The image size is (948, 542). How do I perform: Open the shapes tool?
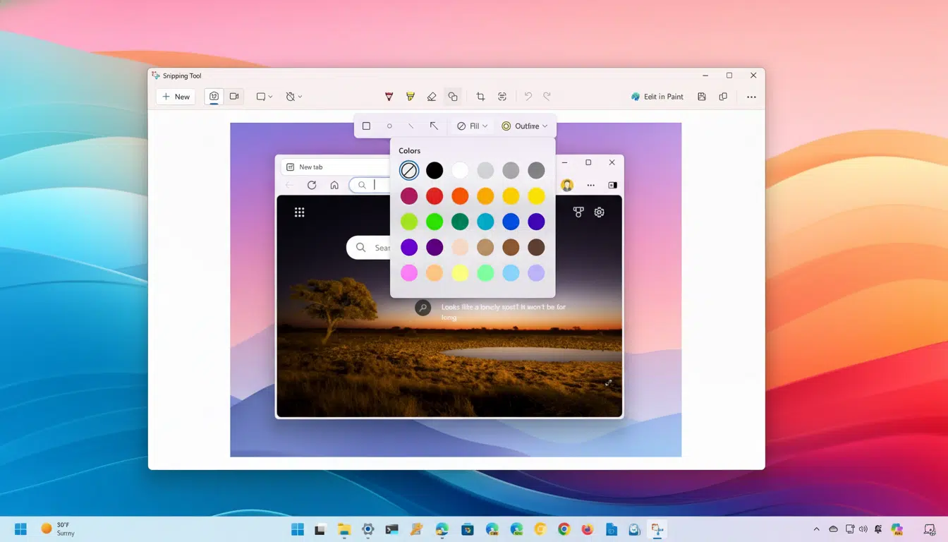point(453,97)
